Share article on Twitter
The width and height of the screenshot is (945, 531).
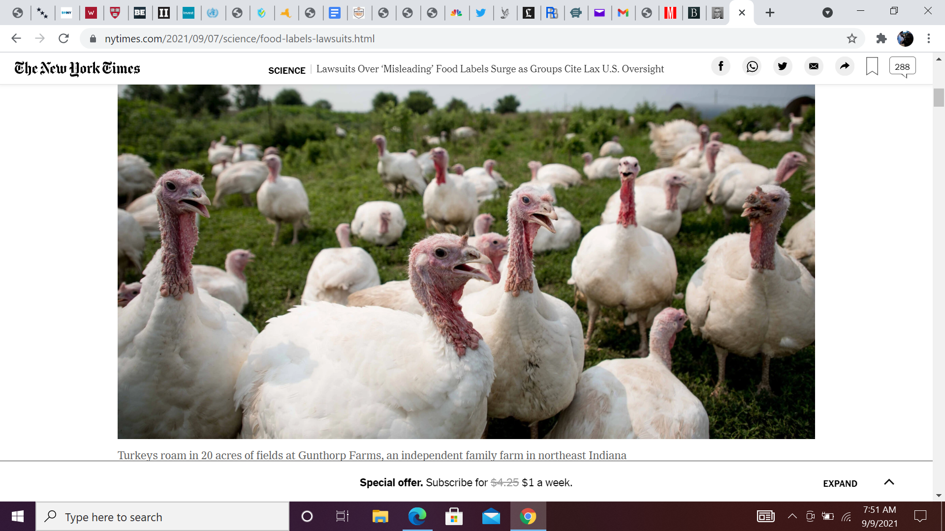coord(783,66)
